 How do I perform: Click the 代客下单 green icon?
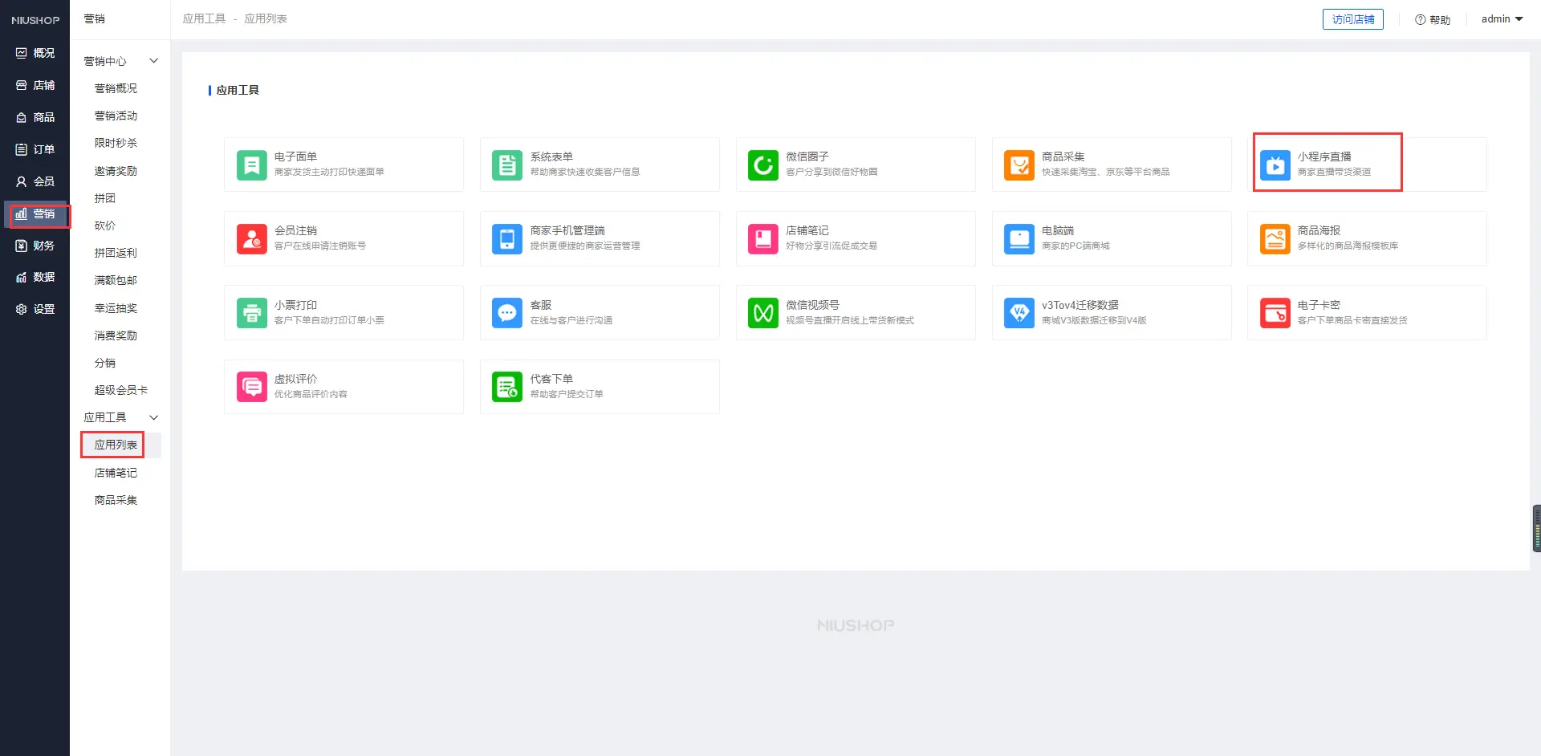point(506,387)
